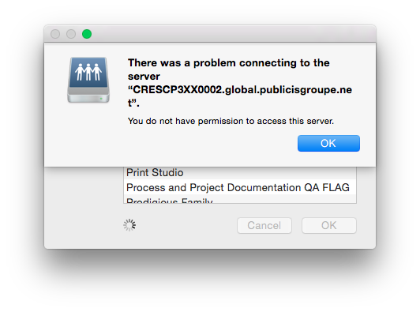Click the empty window title bar
Viewport: 420px width, 312px height.
click(233, 34)
